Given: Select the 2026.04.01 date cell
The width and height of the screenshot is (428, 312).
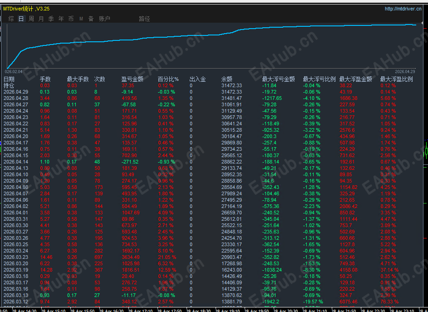Looking at the screenshot, I should [x=16, y=213].
